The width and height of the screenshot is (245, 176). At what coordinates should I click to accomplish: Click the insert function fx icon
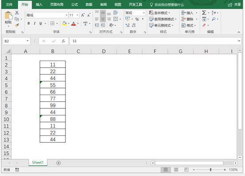(x=63, y=41)
